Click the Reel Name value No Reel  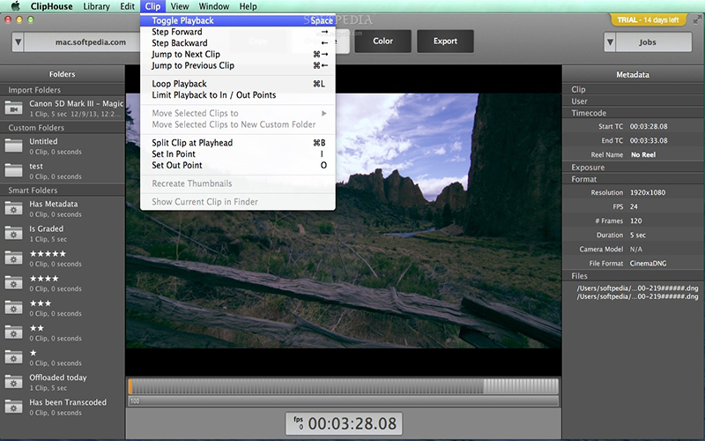643,154
